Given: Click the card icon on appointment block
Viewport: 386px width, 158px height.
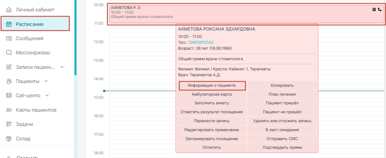Looking at the screenshot, I should (374, 9).
